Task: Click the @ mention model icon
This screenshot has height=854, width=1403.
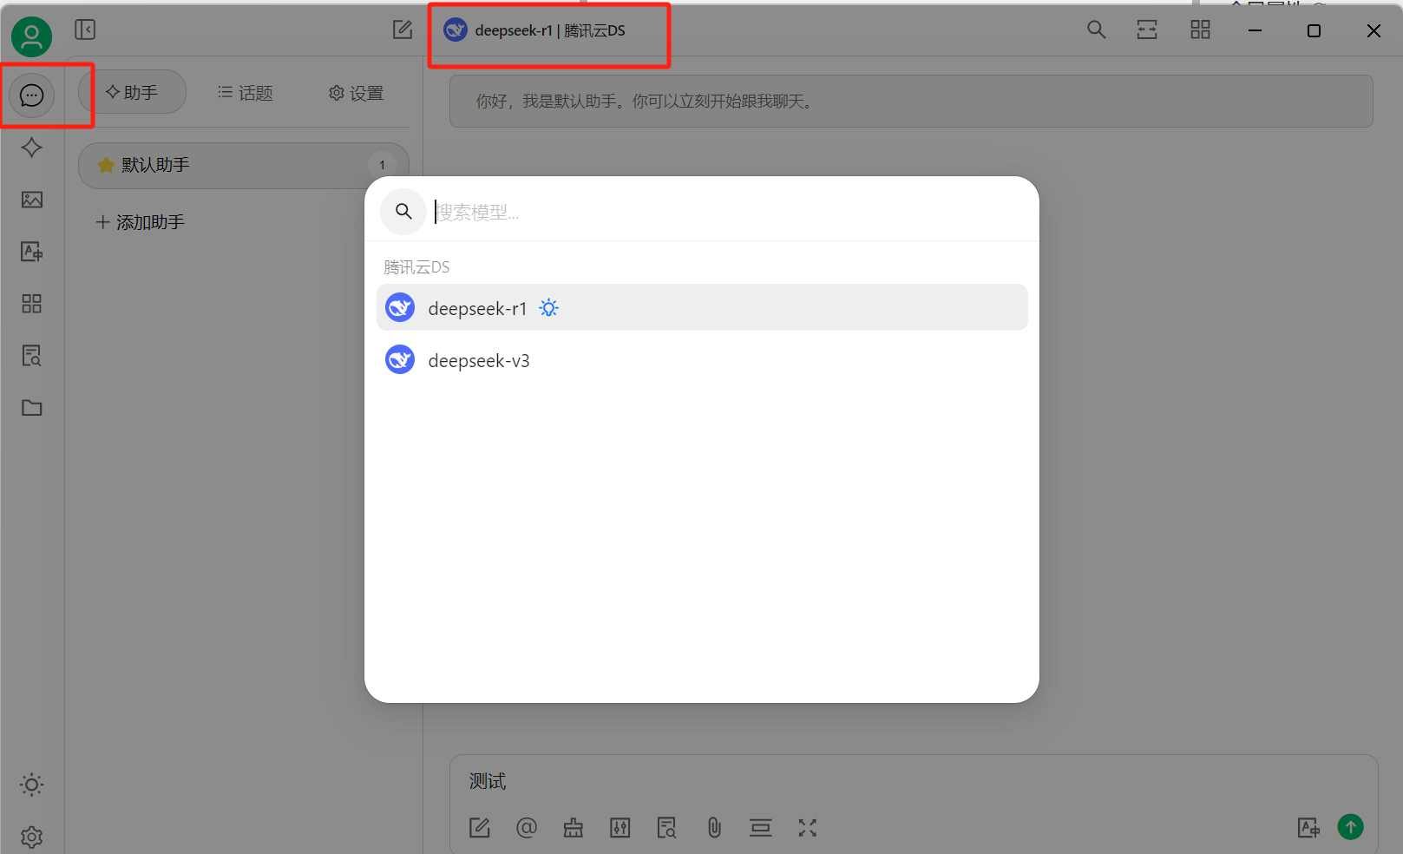Action: click(527, 828)
